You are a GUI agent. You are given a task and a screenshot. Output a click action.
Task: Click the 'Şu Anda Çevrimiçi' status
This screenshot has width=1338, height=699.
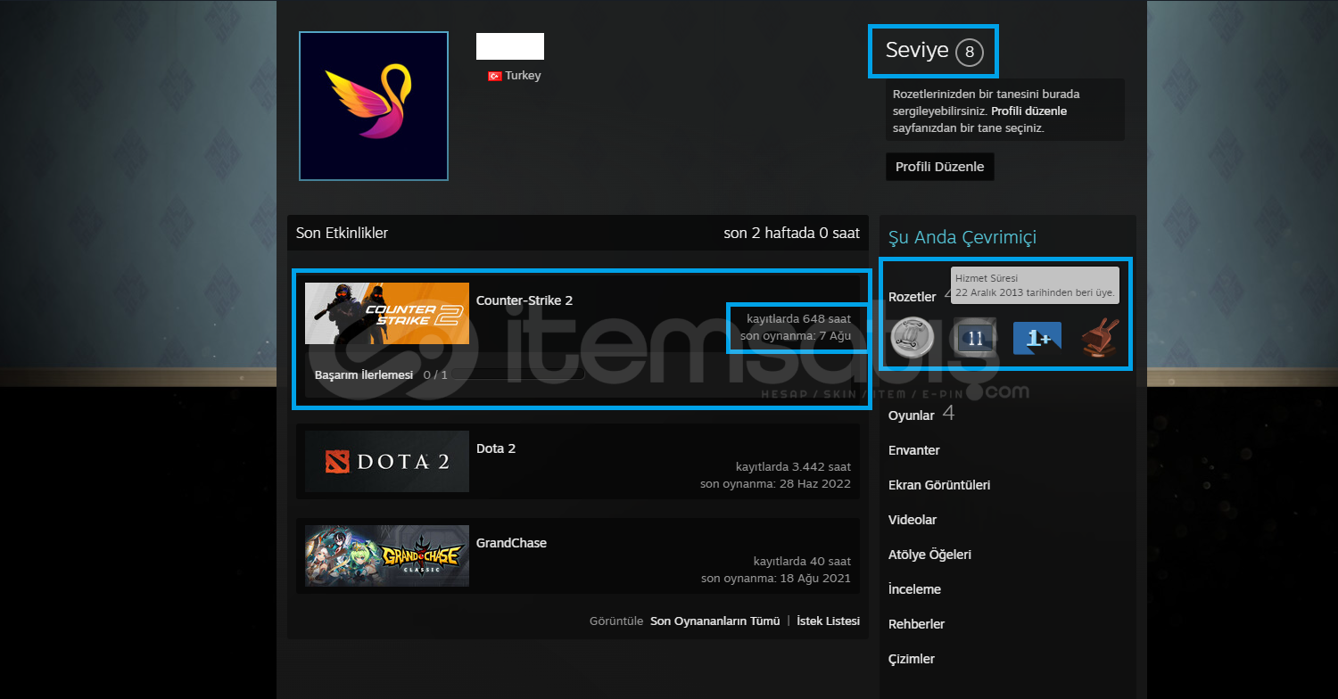pos(962,237)
